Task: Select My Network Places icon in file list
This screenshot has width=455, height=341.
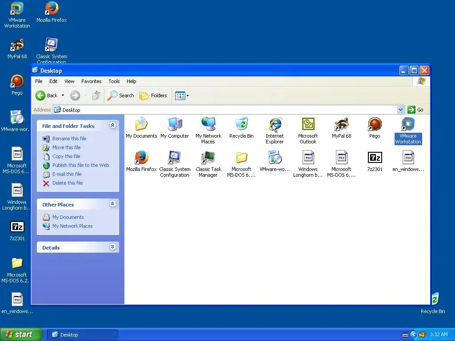Action: (x=208, y=131)
